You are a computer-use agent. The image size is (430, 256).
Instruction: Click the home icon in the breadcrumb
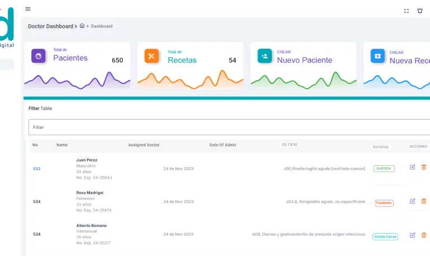pos(82,26)
